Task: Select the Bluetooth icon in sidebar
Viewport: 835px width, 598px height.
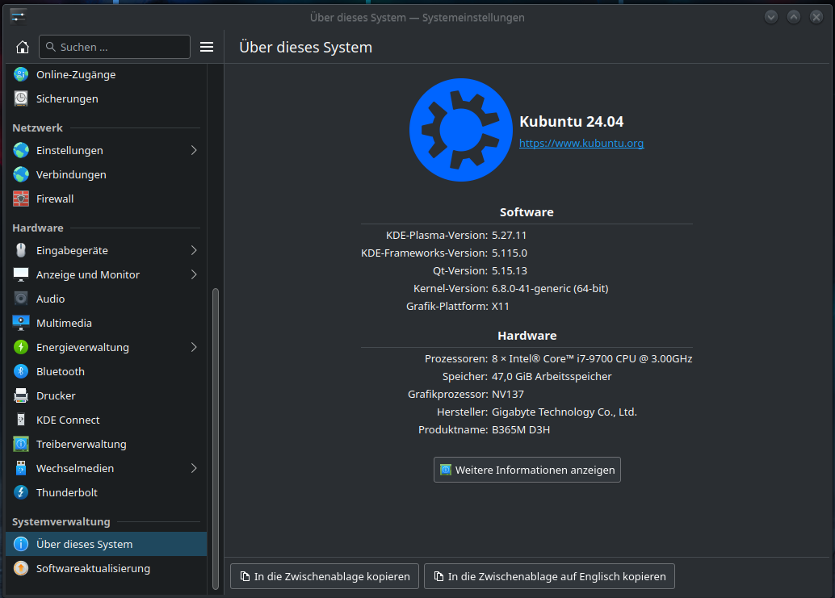Action: 21,371
